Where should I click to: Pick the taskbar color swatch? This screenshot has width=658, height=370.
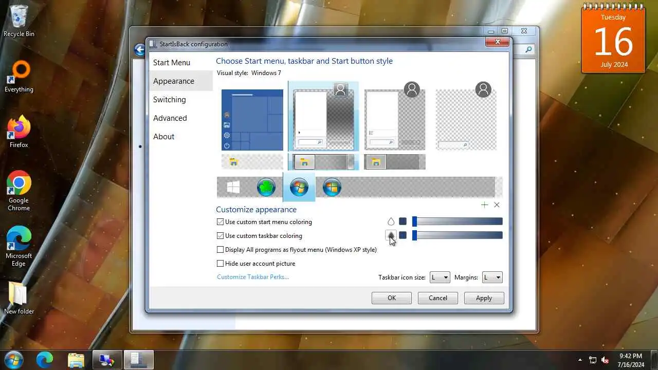pyautogui.click(x=403, y=235)
